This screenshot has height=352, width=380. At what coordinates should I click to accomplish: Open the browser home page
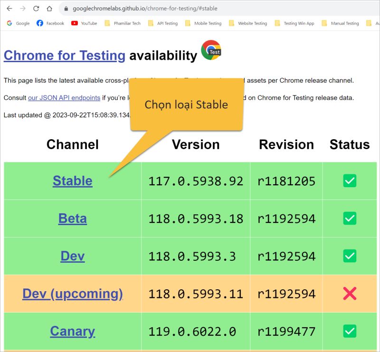point(49,8)
